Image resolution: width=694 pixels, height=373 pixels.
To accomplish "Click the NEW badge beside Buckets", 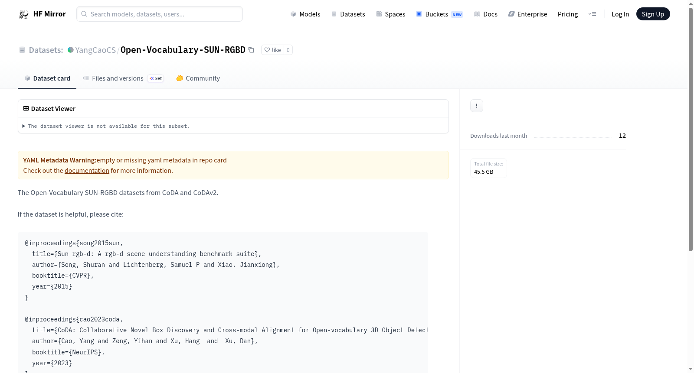I will pyautogui.click(x=457, y=14).
